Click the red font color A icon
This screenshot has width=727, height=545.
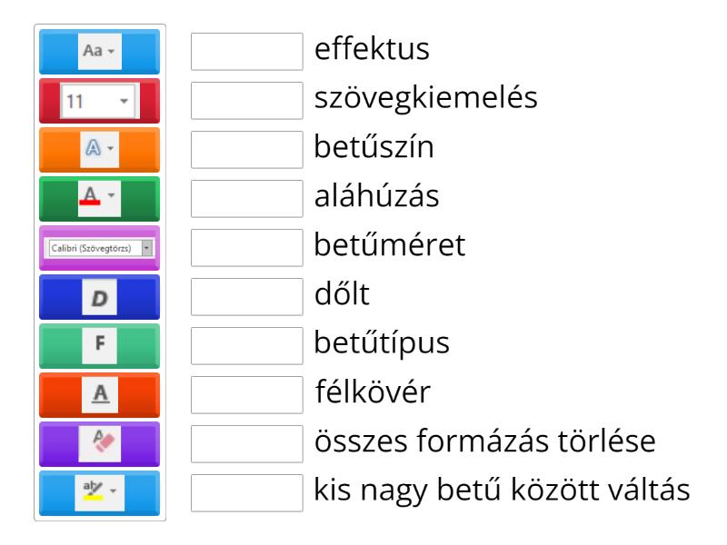99,199
